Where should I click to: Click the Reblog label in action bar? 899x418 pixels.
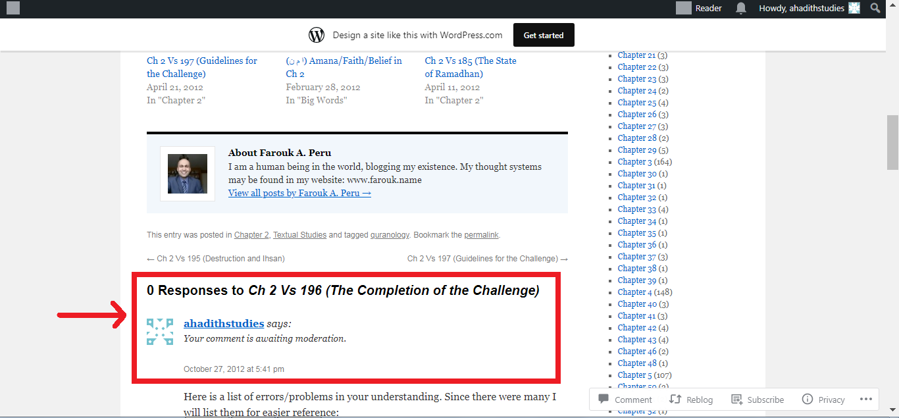pos(700,400)
